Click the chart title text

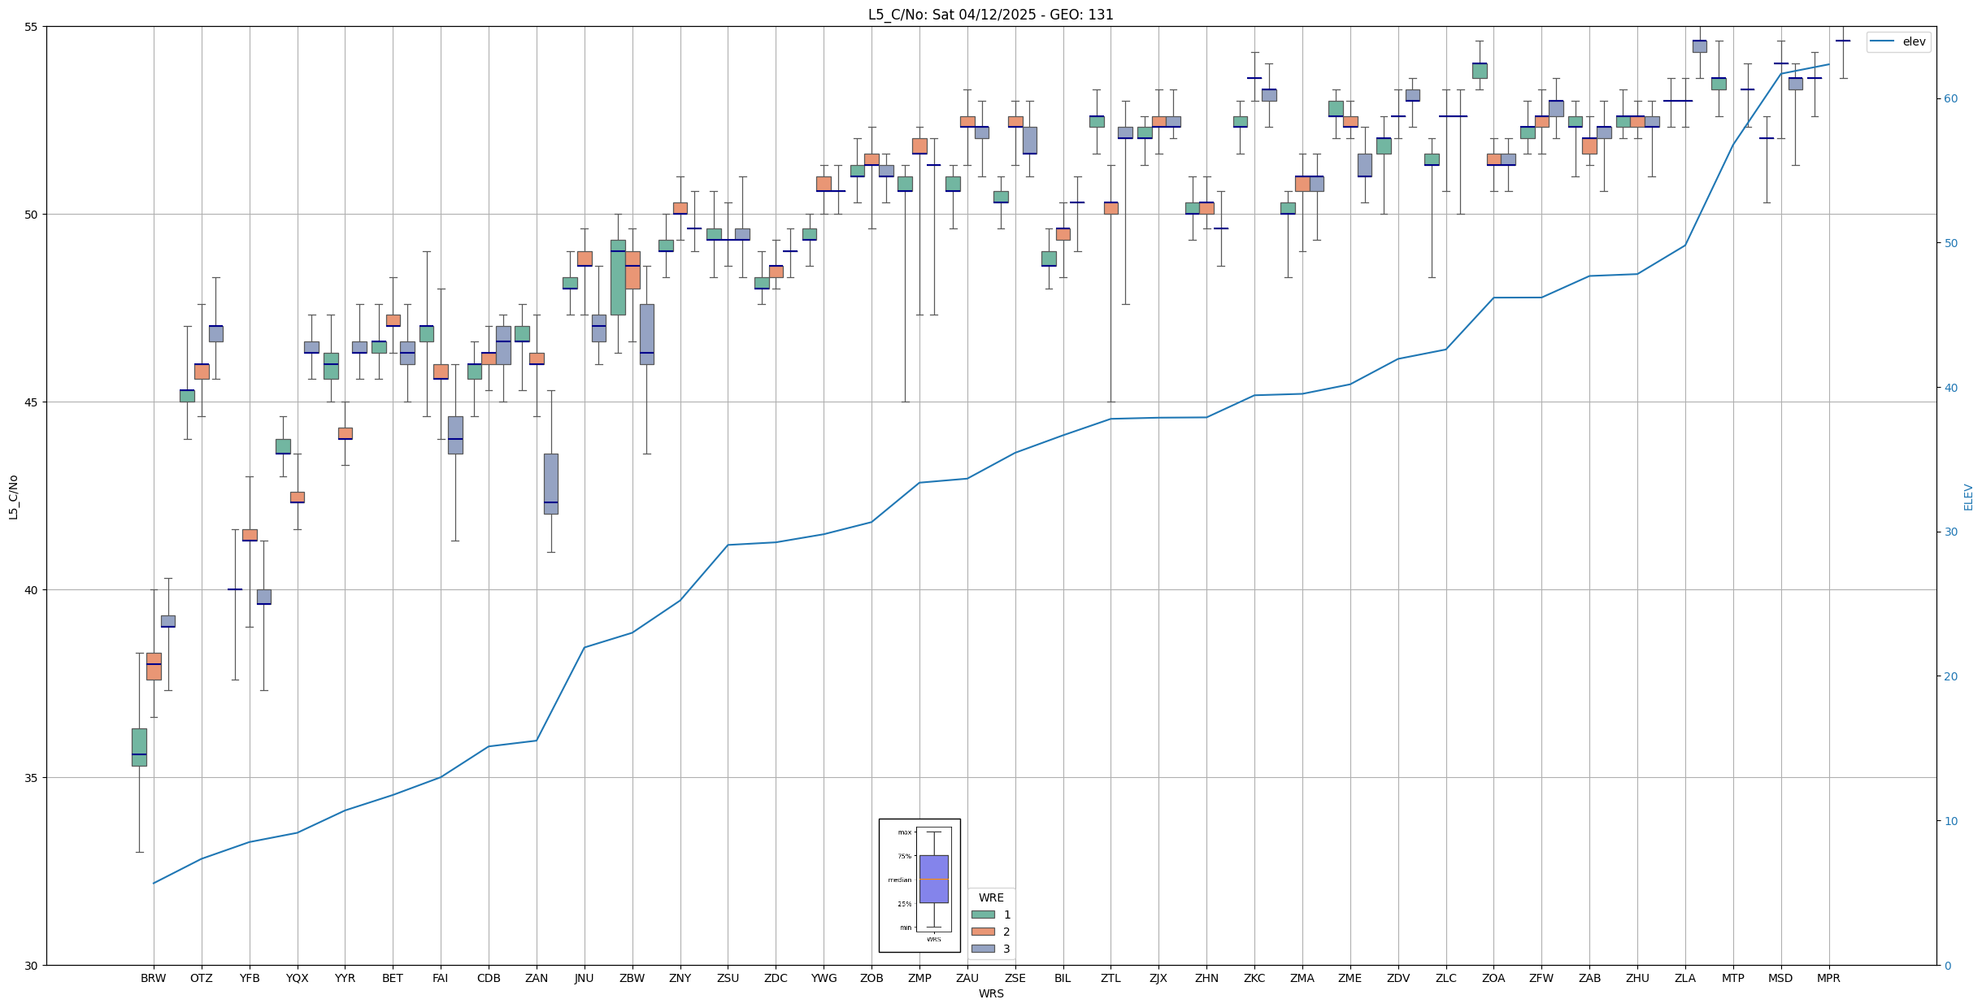pos(990,15)
